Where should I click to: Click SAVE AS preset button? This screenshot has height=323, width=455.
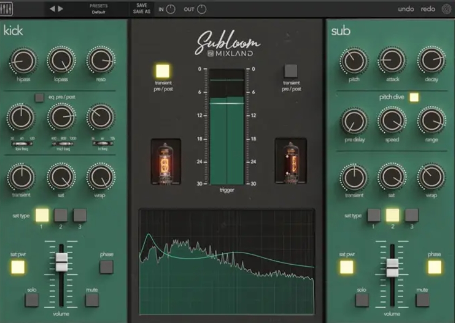pyautogui.click(x=141, y=12)
